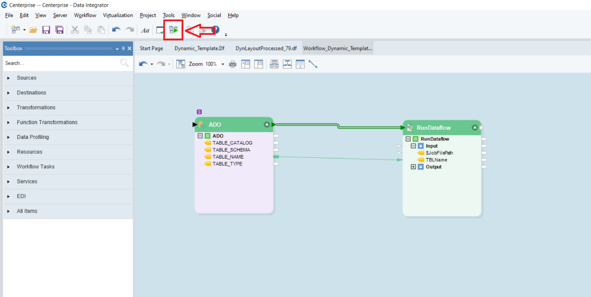The height and width of the screenshot is (297, 591).
Task: Open the Zoom 100% dropdown
Action: 223,64
